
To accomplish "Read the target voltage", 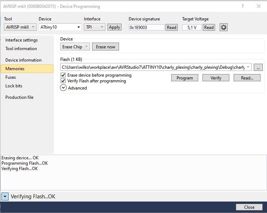I will [209, 28].
